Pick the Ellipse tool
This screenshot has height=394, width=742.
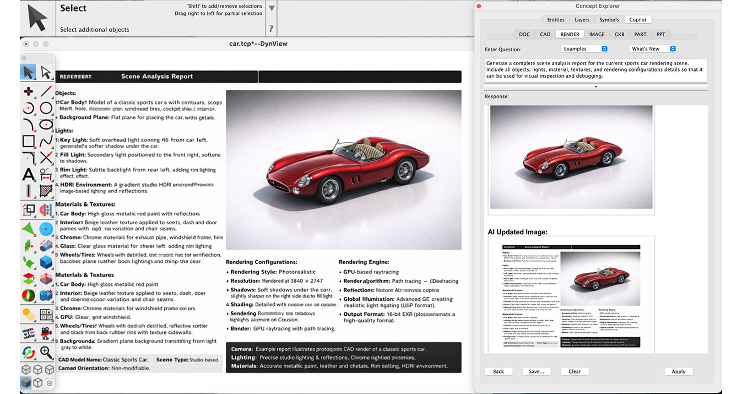tap(46, 125)
